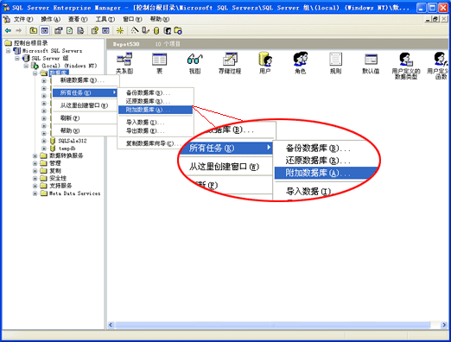Viewport: 451px width, 342px height.
Task: Click the Depot530 pane header text
Action: [126, 44]
